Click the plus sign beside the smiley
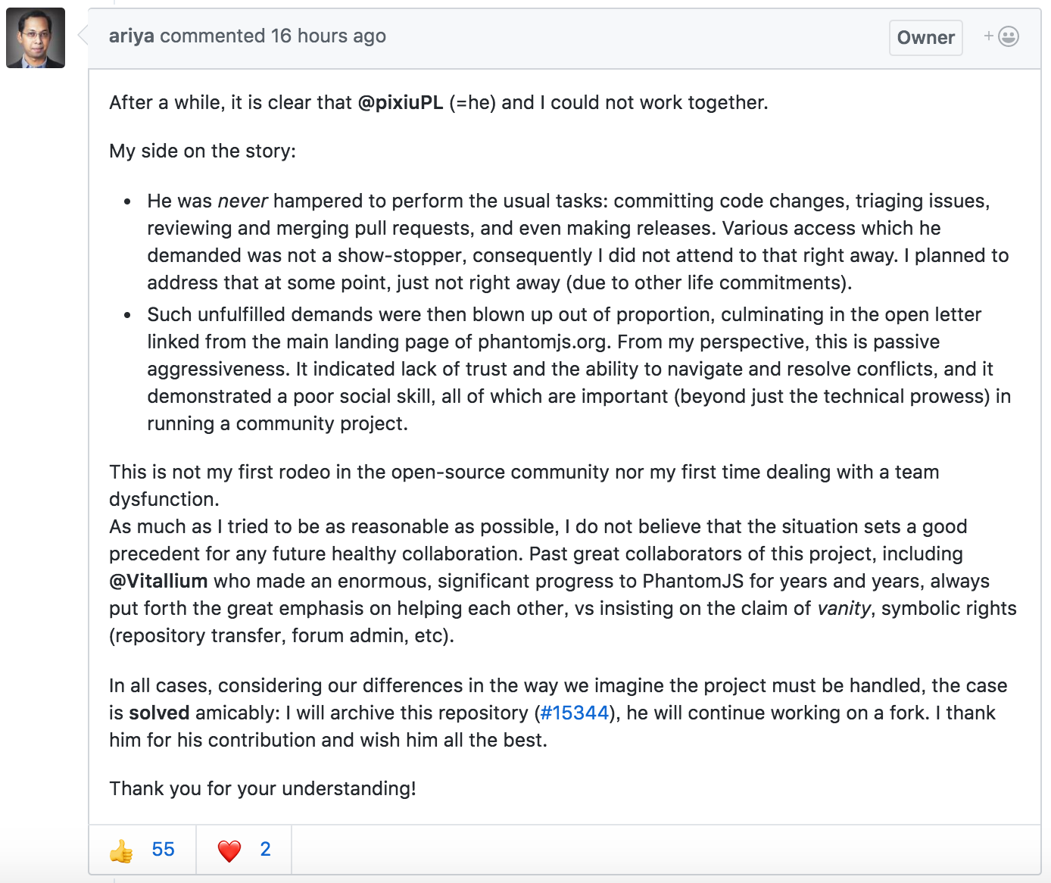1051x883 pixels. [x=989, y=36]
